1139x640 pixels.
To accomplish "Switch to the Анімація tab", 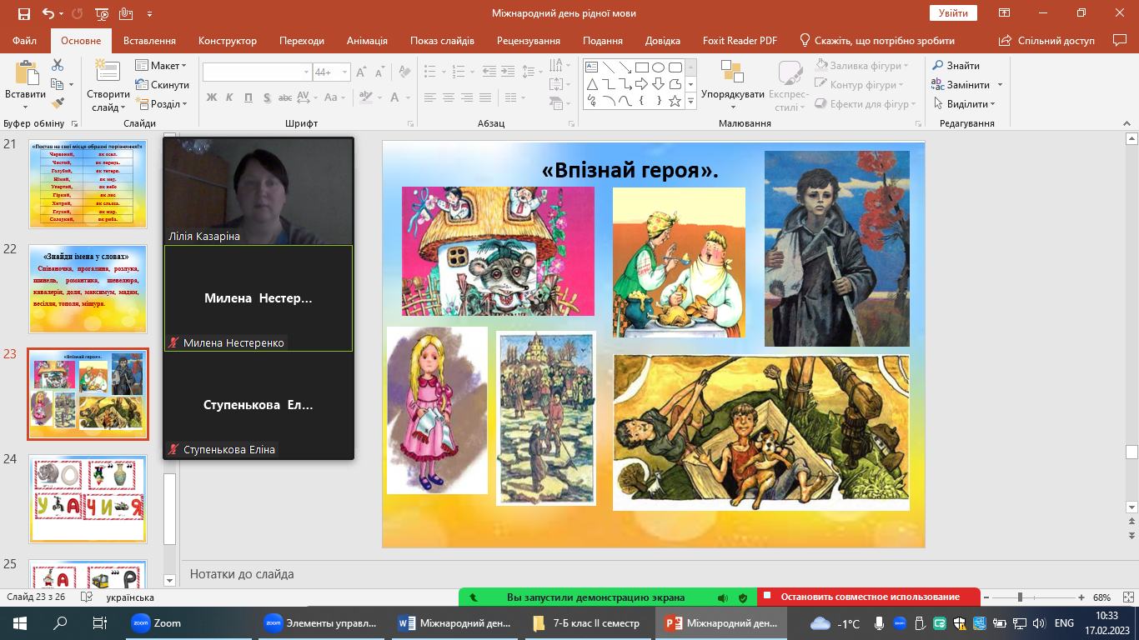I will pyautogui.click(x=367, y=41).
